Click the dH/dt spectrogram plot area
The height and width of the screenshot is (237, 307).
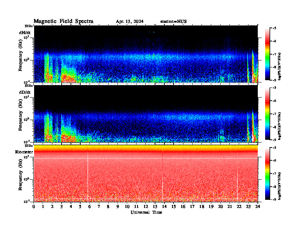146,54
